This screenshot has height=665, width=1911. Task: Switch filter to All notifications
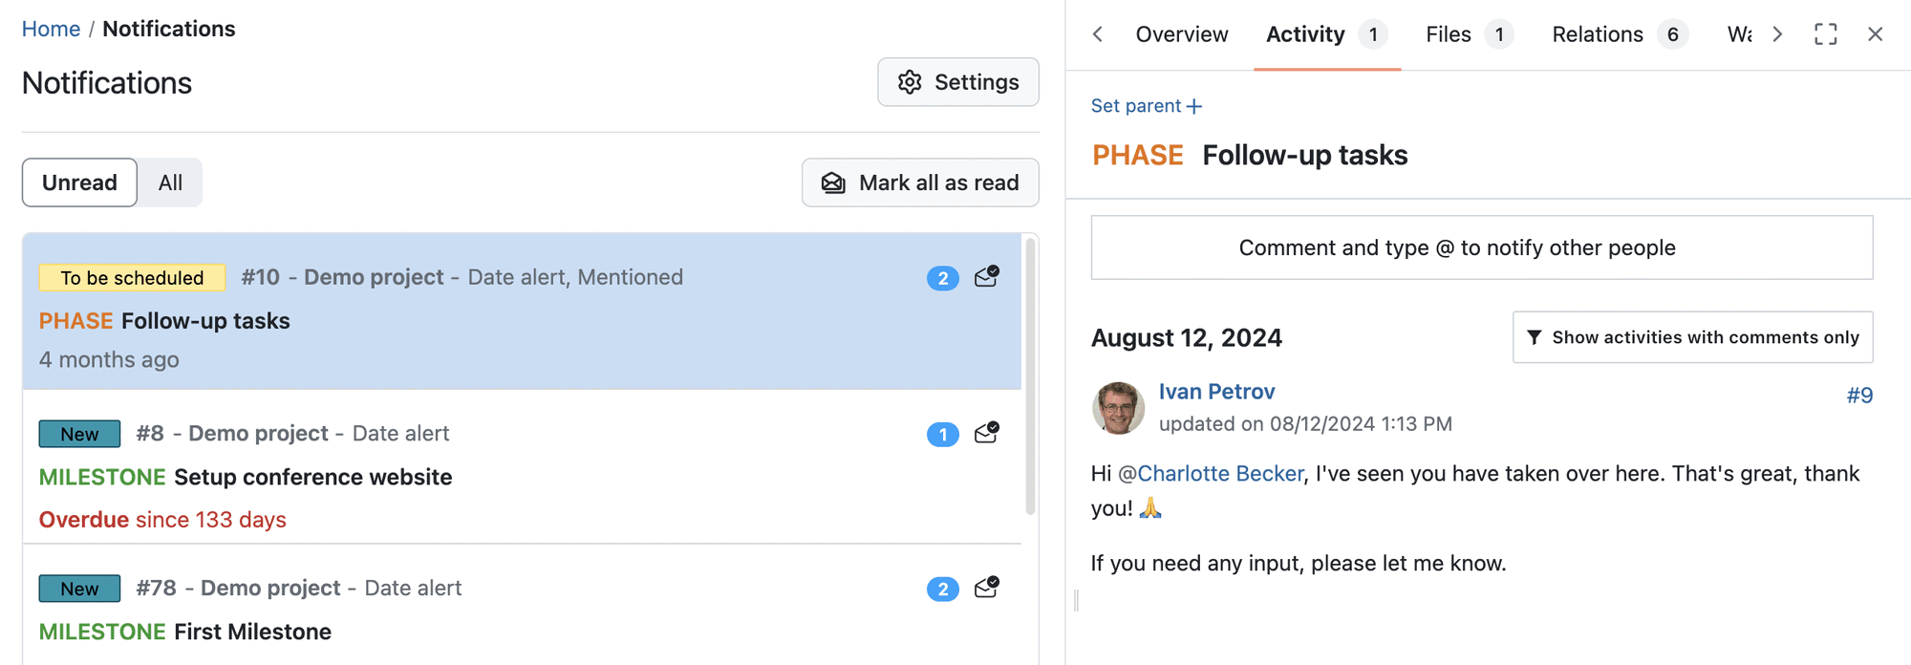(170, 182)
